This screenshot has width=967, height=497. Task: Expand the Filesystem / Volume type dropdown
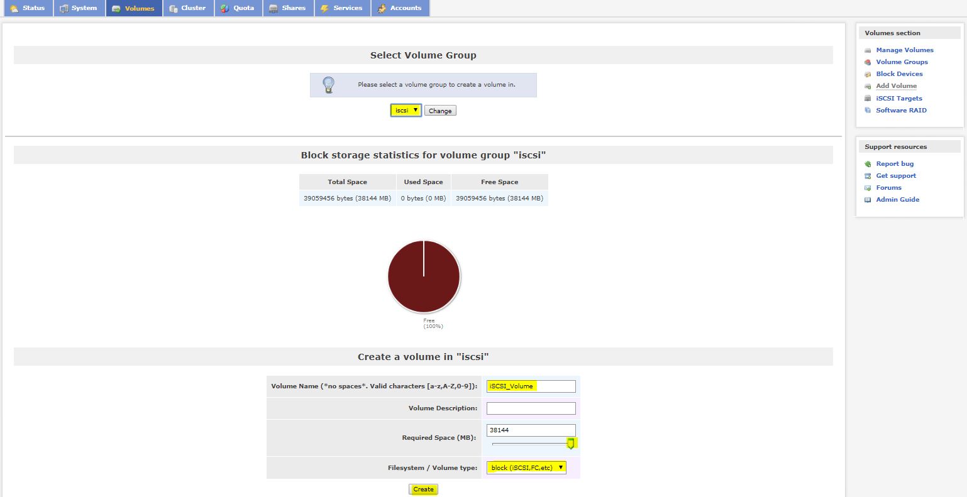pyautogui.click(x=526, y=467)
